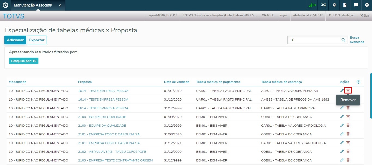Edit the 2101 row dated 31/08/2020

tap(342, 134)
